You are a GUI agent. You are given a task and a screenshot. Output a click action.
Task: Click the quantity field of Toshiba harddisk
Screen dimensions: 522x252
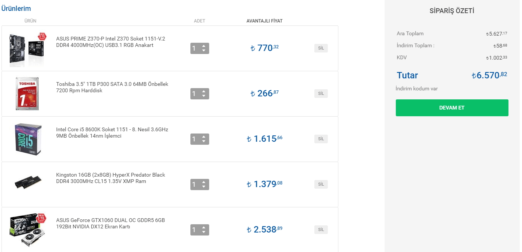pos(195,94)
